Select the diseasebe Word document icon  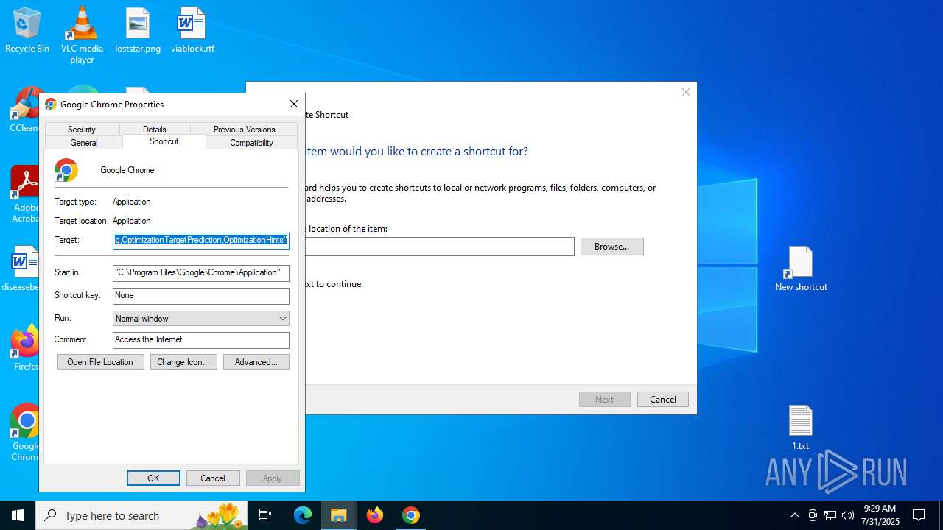pyautogui.click(x=21, y=269)
